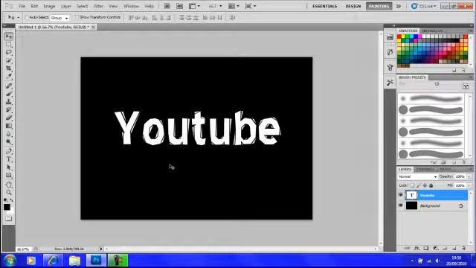Open the Filter menu
This screenshot has height=268, width=476.
coord(98,6)
